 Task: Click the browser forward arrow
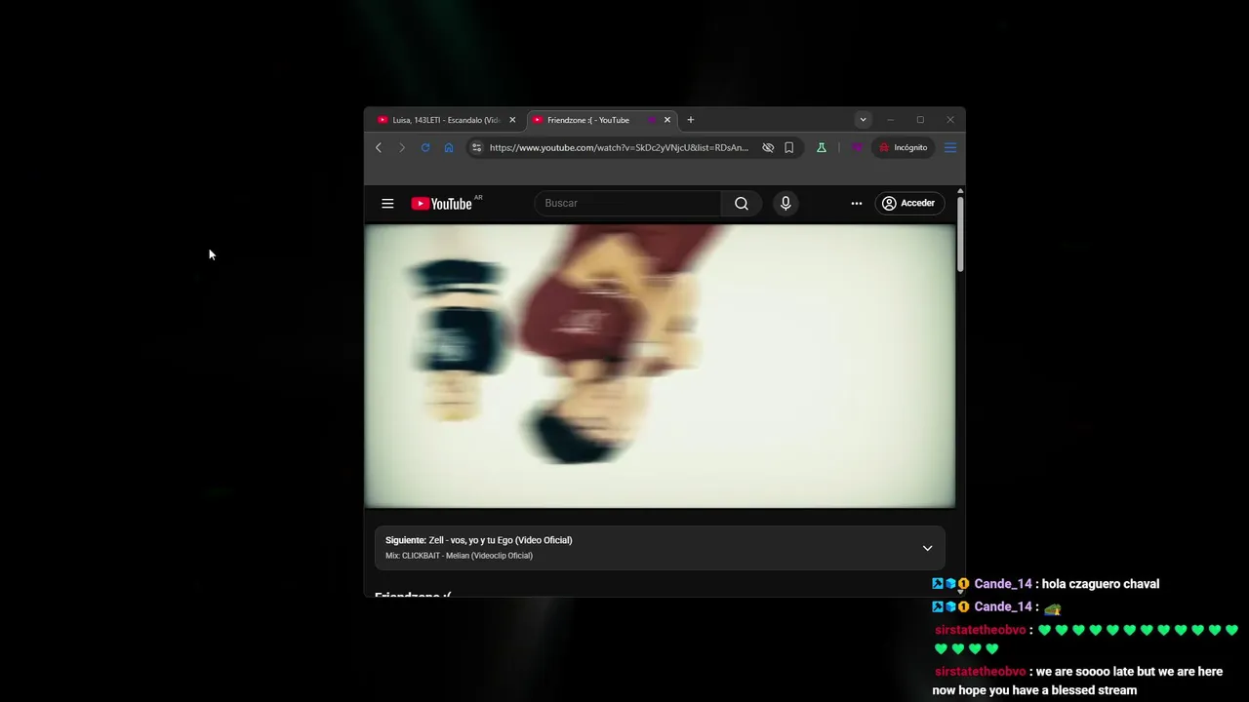coord(402,147)
